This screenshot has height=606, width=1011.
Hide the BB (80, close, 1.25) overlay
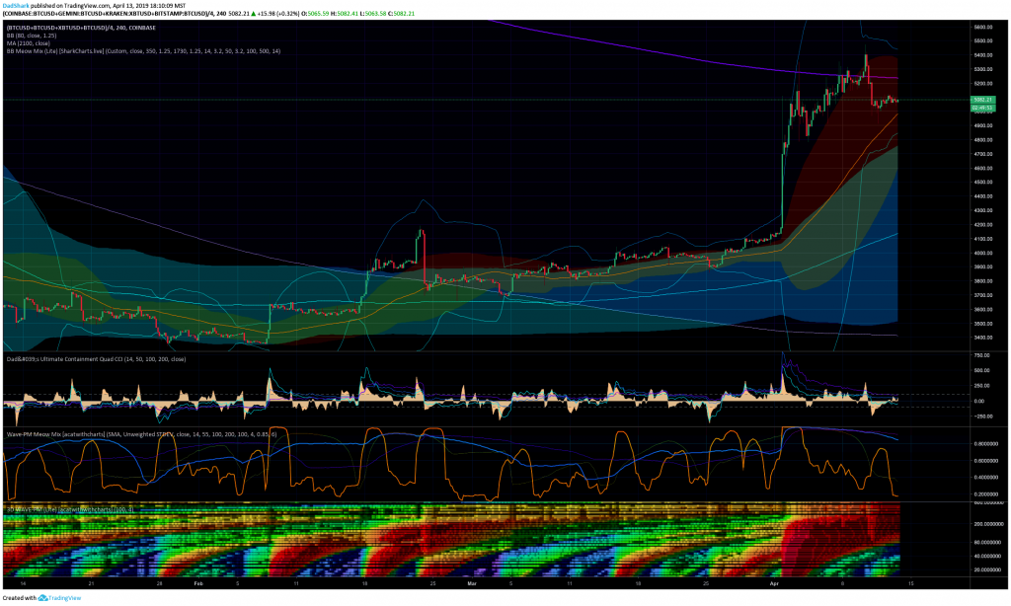[x=30, y=36]
